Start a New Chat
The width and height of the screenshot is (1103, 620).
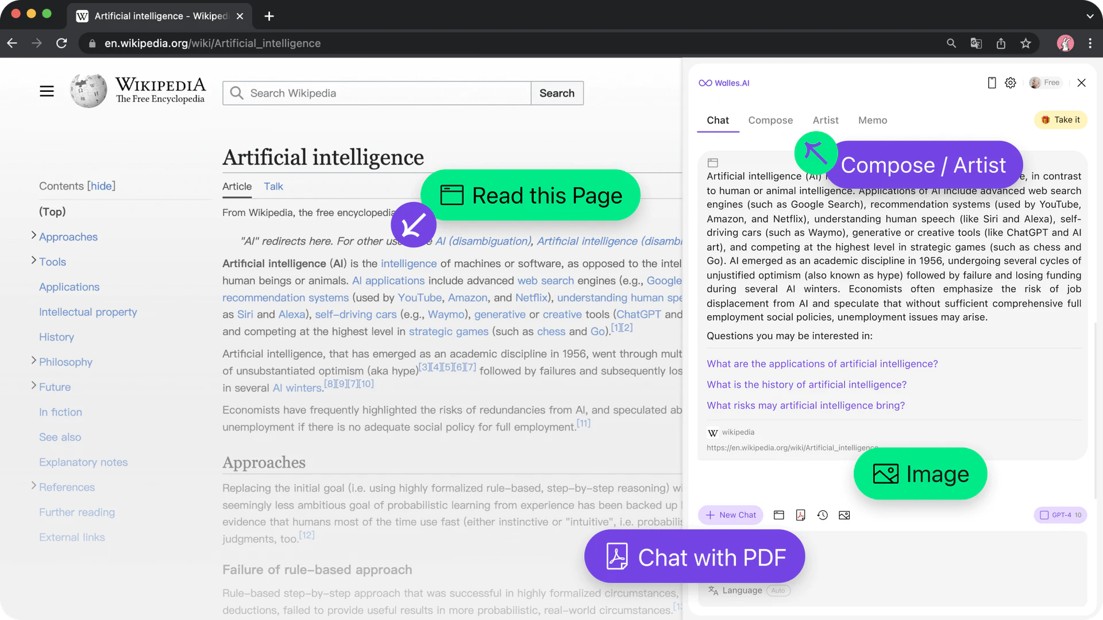[730, 515]
